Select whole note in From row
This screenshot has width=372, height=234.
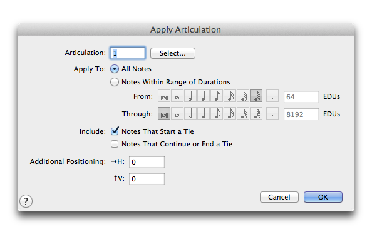pyautogui.click(x=177, y=96)
